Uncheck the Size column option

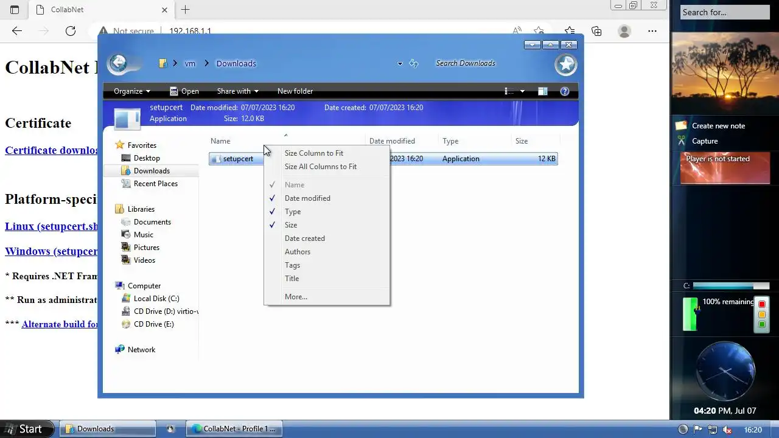coord(327,225)
